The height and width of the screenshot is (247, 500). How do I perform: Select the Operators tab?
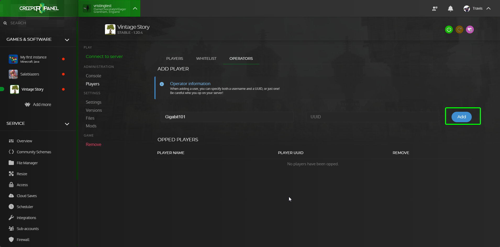pyautogui.click(x=241, y=58)
